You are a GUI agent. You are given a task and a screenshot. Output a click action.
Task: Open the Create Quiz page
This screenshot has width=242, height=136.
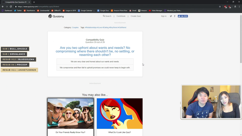click(x=136, y=16)
